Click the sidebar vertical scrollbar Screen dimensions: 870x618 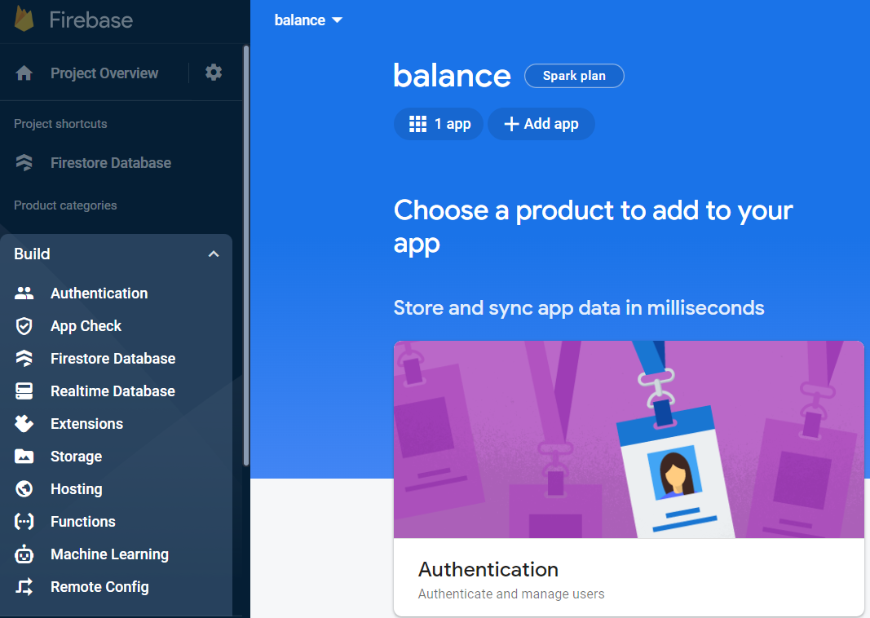tap(245, 255)
